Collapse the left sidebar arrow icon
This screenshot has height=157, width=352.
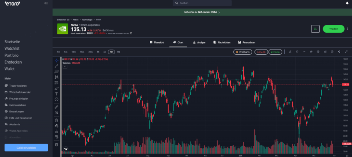(46, 3)
